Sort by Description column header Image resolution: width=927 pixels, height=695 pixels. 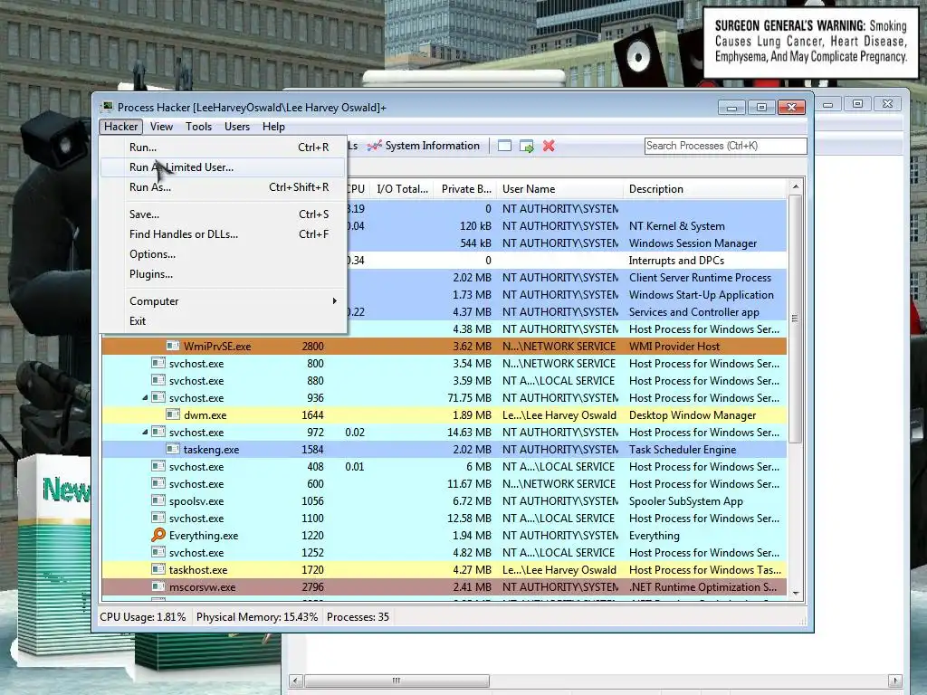coord(705,189)
